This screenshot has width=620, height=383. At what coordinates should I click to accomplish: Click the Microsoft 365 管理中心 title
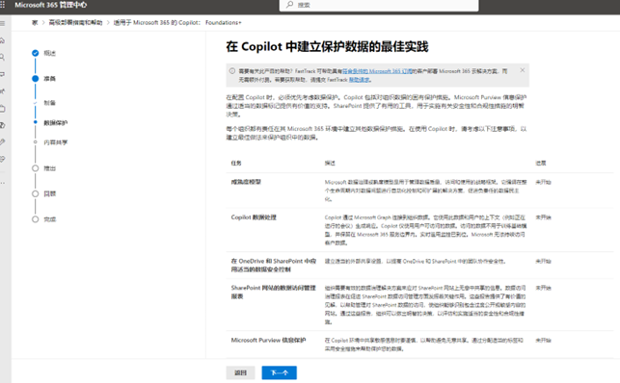pos(50,5)
